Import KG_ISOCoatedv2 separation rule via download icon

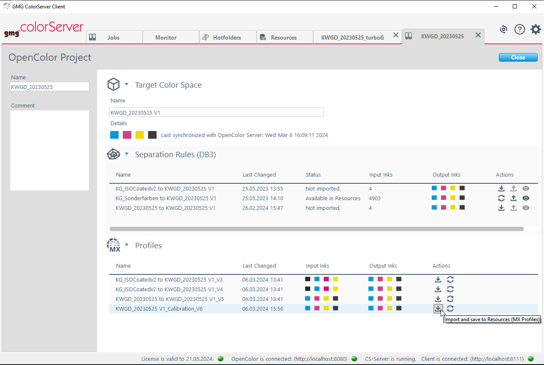(501, 188)
